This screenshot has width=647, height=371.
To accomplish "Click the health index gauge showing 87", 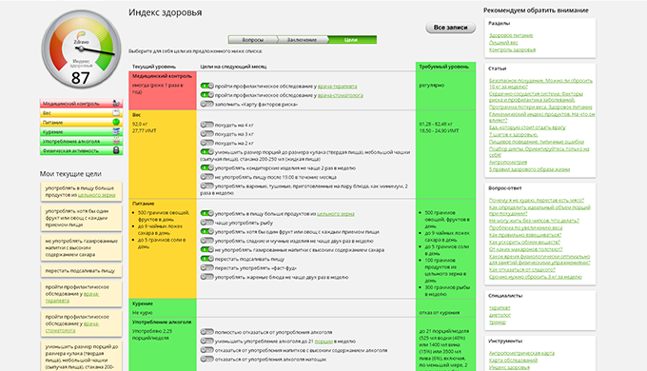I will coord(81,49).
